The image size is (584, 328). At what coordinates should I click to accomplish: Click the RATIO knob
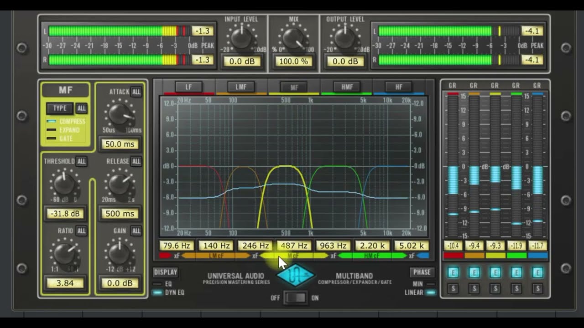pyautogui.click(x=64, y=254)
